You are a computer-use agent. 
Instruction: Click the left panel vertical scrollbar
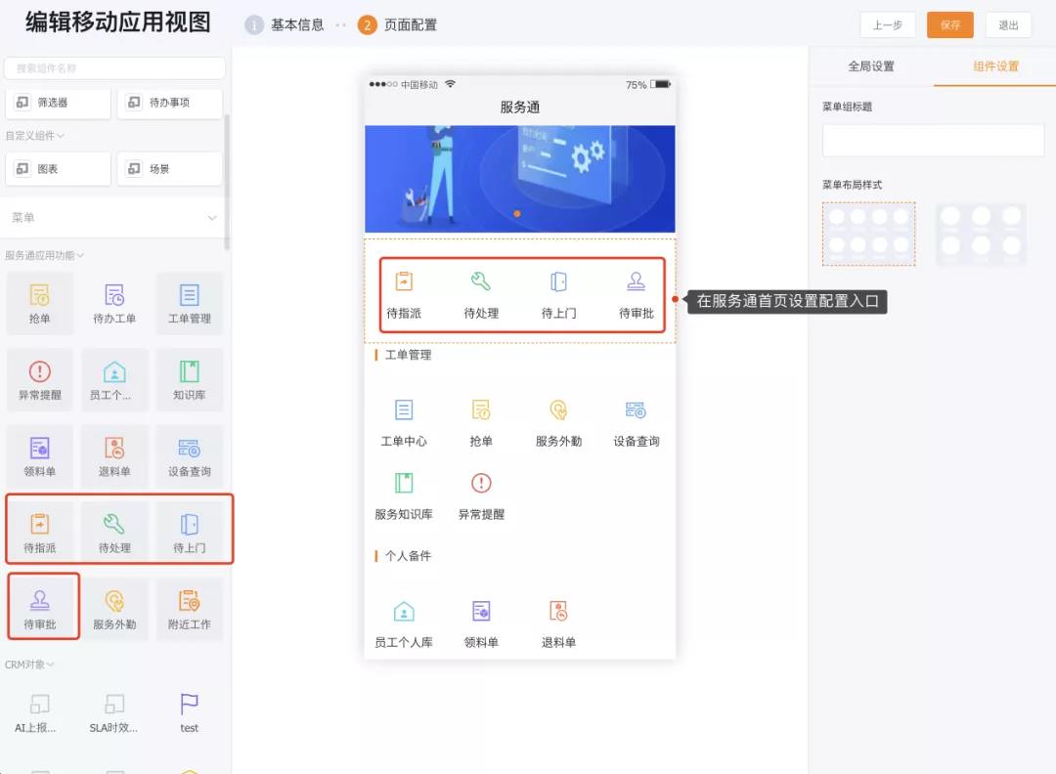[x=227, y=182]
